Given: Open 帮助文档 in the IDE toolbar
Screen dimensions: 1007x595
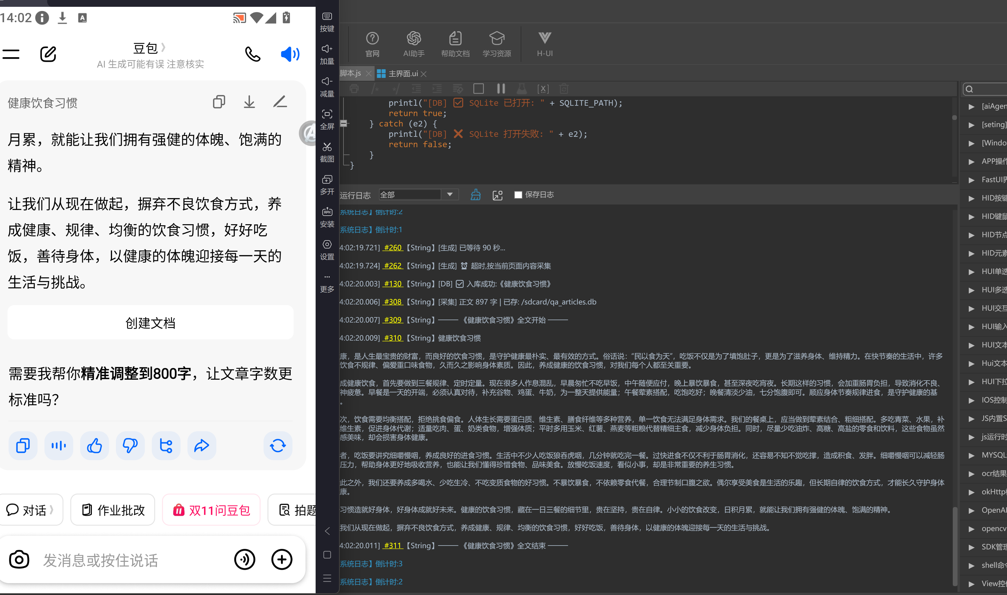Looking at the screenshot, I should (455, 44).
